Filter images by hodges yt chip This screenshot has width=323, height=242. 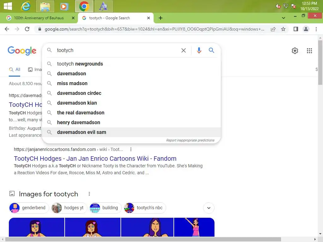(69, 208)
